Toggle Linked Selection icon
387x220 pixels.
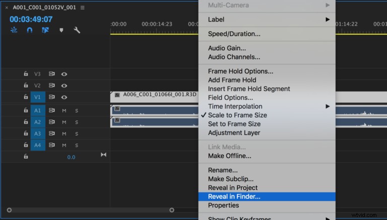click(x=45, y=30)
